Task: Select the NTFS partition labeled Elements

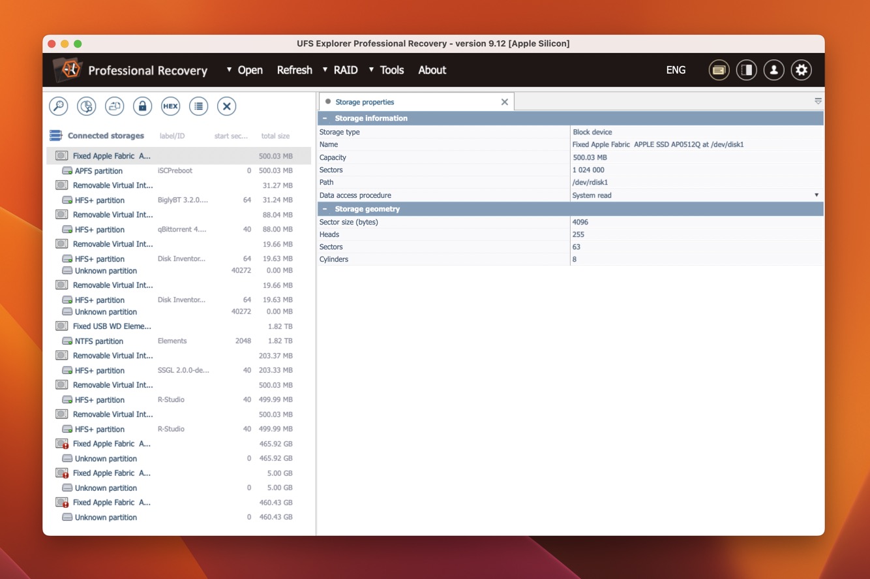Action: click(x=99, y=341)
